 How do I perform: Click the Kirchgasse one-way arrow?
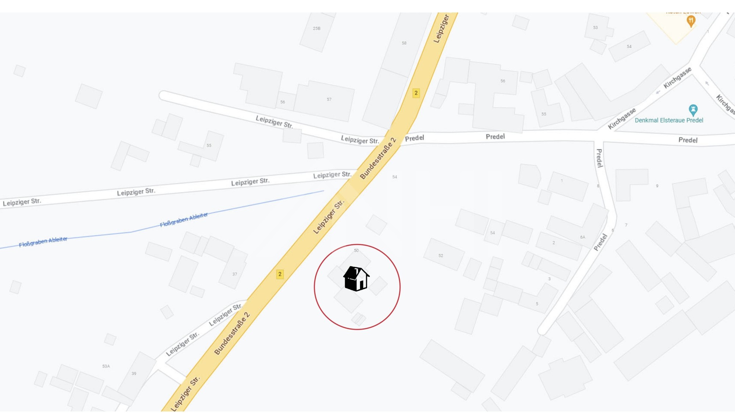tap(658, 92)
